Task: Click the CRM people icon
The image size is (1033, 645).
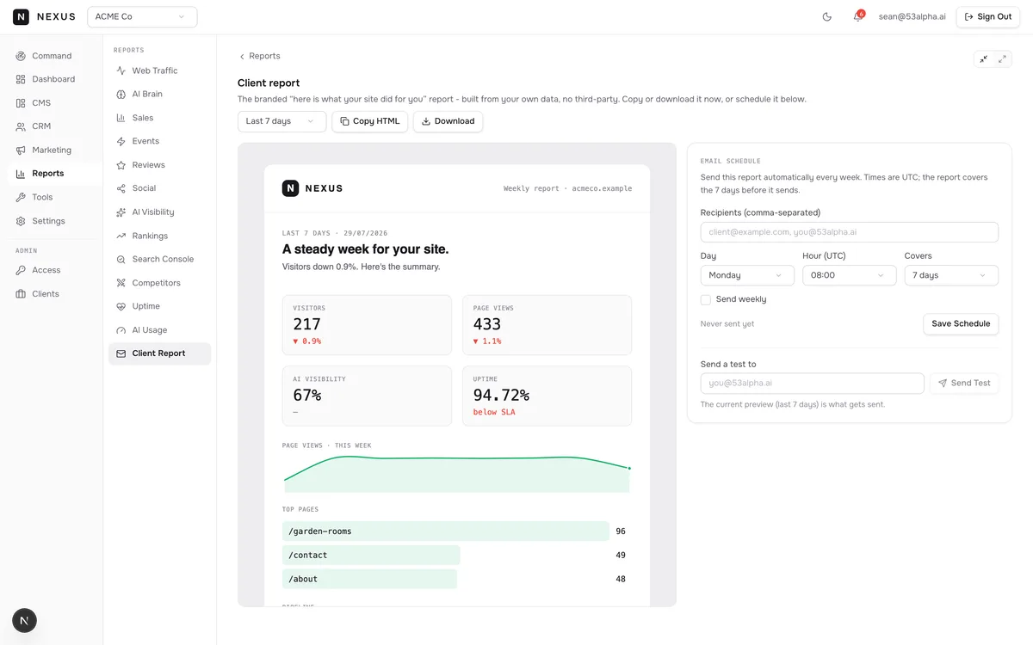Action: pos(21,126)
